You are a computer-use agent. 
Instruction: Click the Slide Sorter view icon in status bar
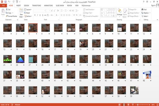(x=124, y=105)
